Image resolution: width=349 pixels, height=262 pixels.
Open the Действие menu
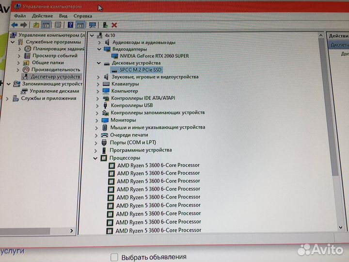tap(42, 16)
